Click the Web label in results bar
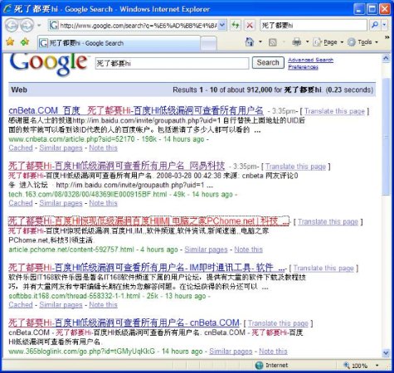The image size is (394, 373). [19, 90]
